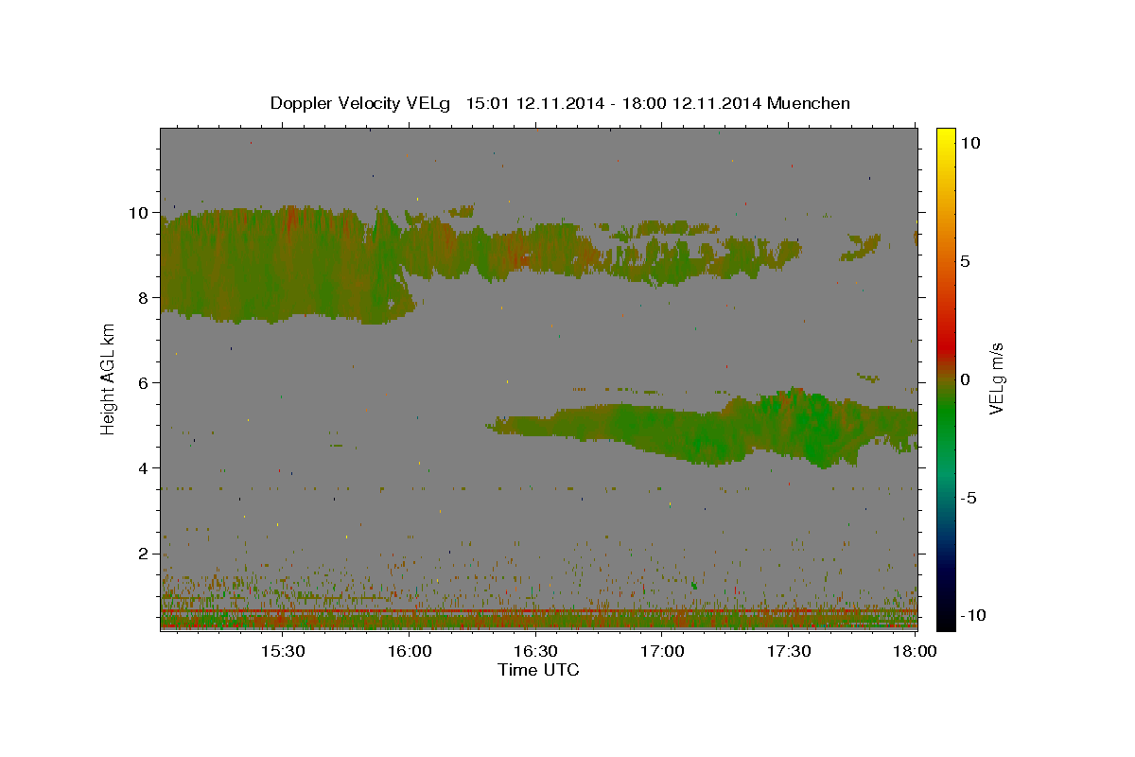Click the colorbar value 10 at top
This screenshot has height=757, width=1135.
pyautogui.click(x=970, y=142)
